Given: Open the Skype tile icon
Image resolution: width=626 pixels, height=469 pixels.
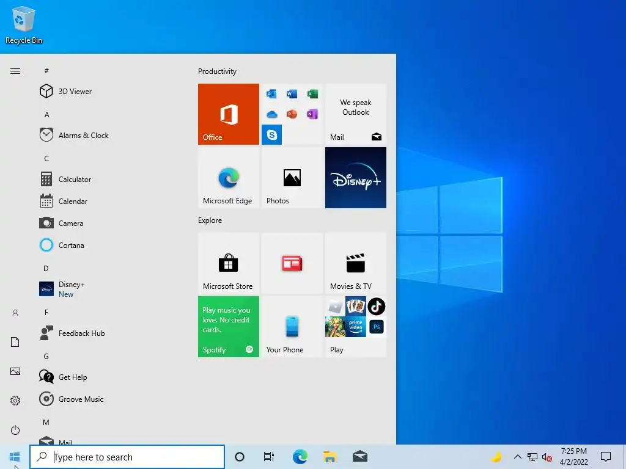Looking at the screenshot, I should (x=271, y=134).
